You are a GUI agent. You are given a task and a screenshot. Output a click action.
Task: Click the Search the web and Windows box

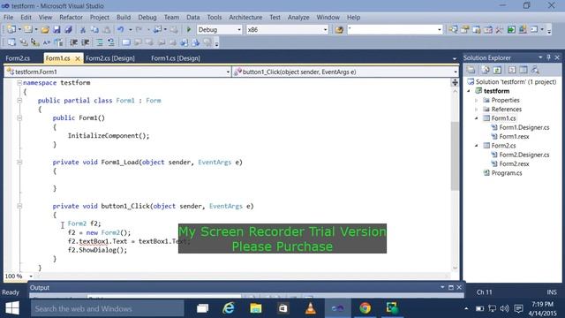[x=108, y=308]
